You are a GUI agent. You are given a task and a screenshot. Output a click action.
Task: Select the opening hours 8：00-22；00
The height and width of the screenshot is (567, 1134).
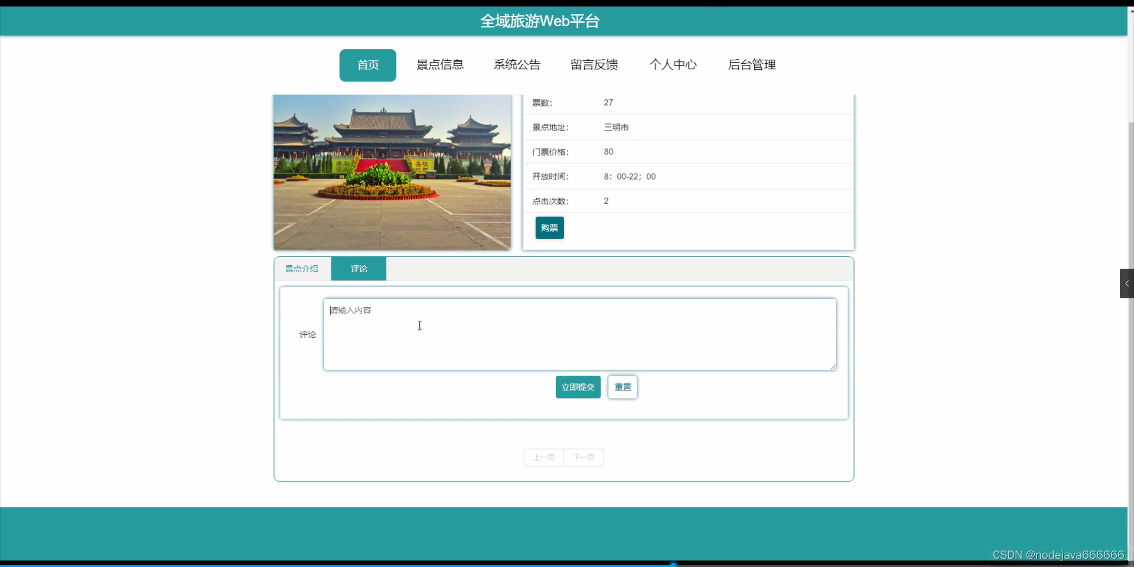pyautogui.click(x=630, y=177)
